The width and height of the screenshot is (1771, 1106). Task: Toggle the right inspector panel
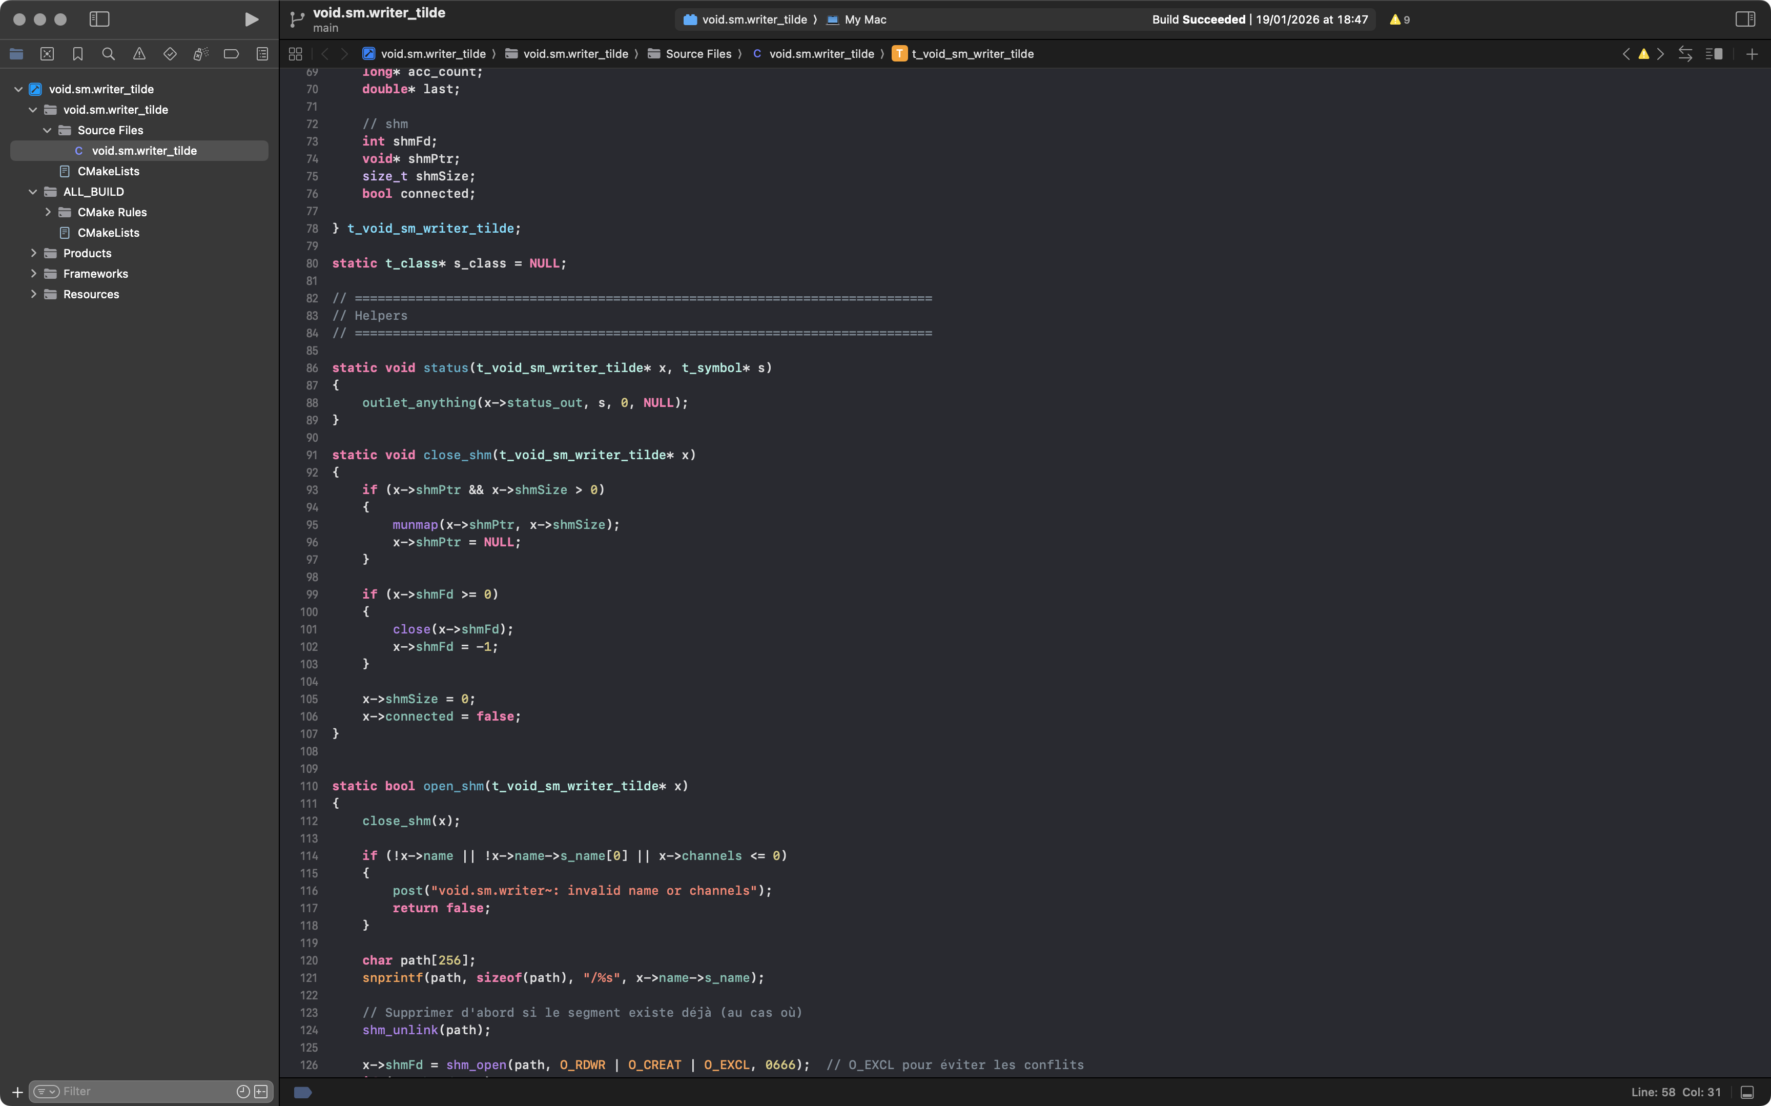click(1745, 20)
